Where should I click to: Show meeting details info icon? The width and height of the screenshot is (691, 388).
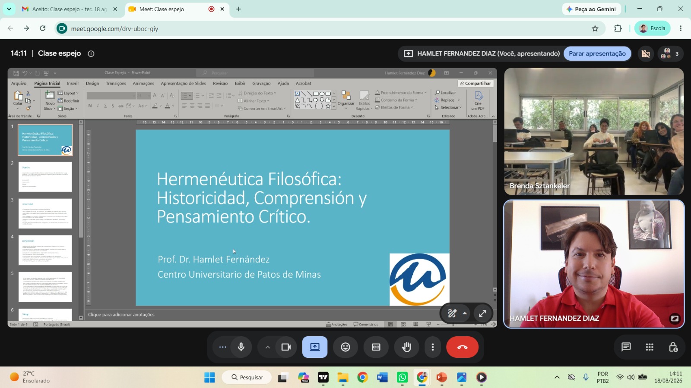pyautogui.click(x=91, y=53)
